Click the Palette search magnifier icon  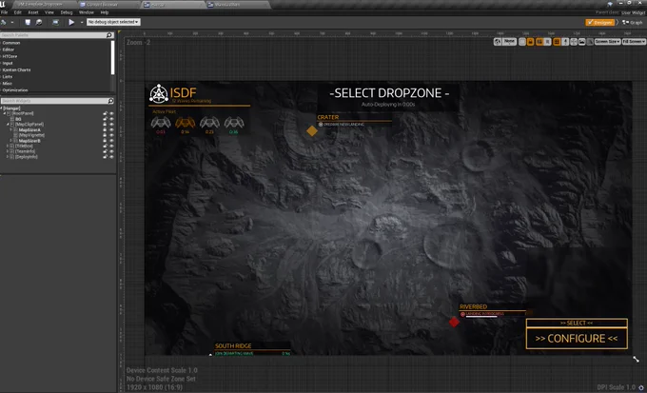109,35
